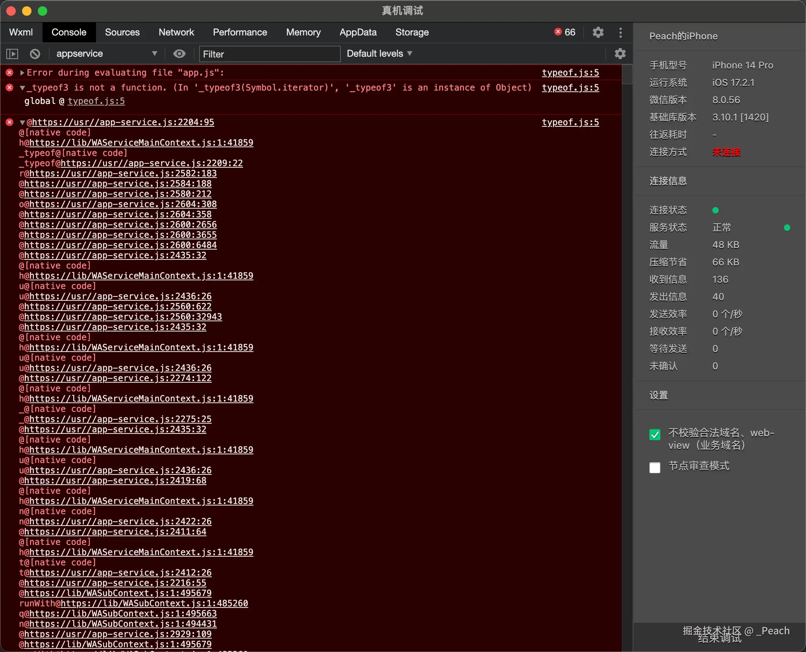Open the console settings gear icon
The height and width of the screenshot is (652, 806).
[620, 54]
